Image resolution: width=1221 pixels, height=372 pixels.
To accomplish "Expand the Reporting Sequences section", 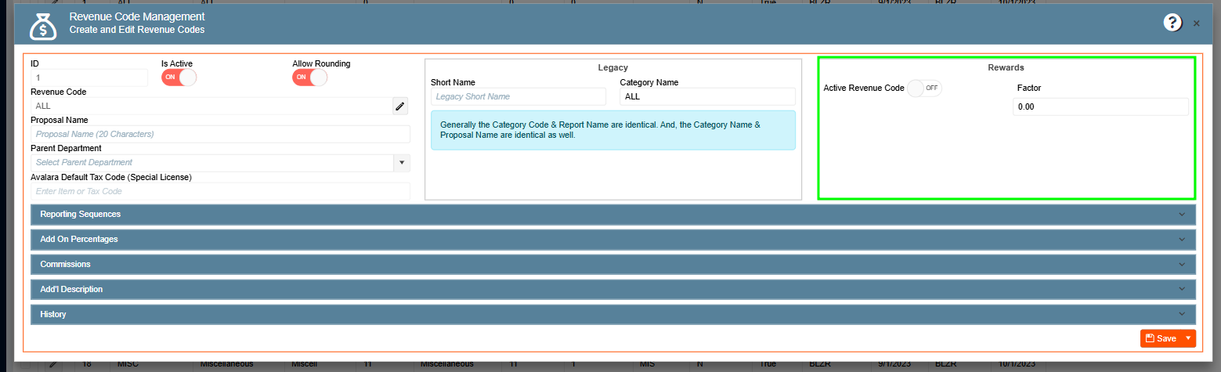I will coord(612,215).
